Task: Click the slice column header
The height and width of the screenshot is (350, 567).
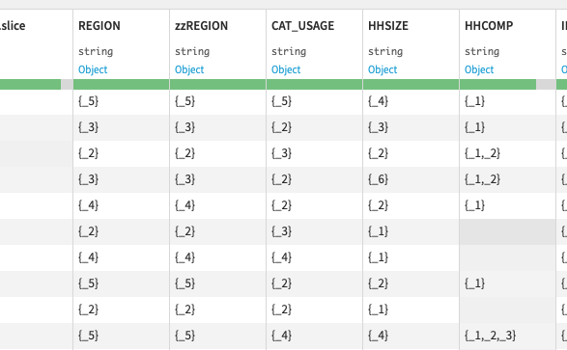Action: tap(13, 26)
